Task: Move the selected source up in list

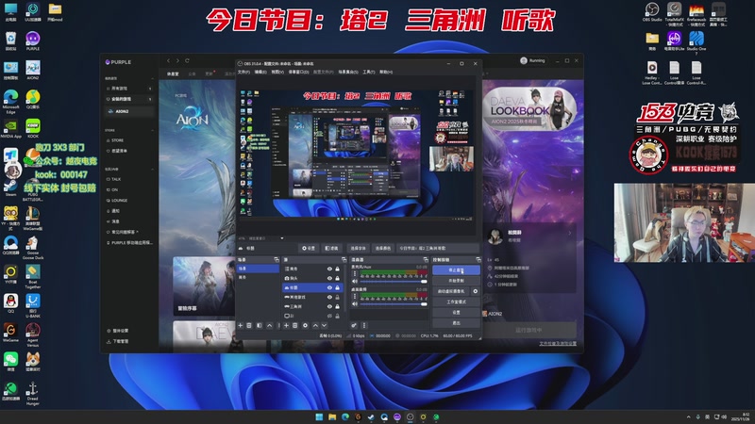Action: pos(315,325)
